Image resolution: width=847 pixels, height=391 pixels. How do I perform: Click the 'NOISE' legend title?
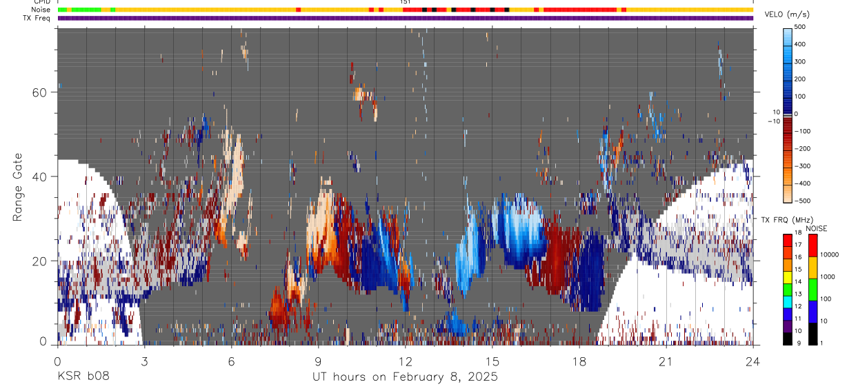tap(817, 229)
